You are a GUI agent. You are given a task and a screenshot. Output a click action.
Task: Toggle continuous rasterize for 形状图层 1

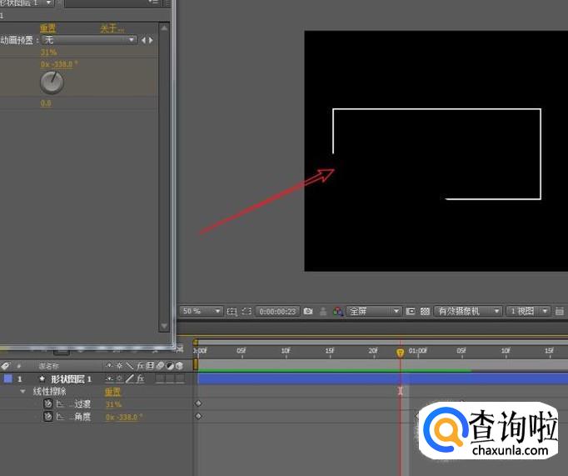[120, 379]
